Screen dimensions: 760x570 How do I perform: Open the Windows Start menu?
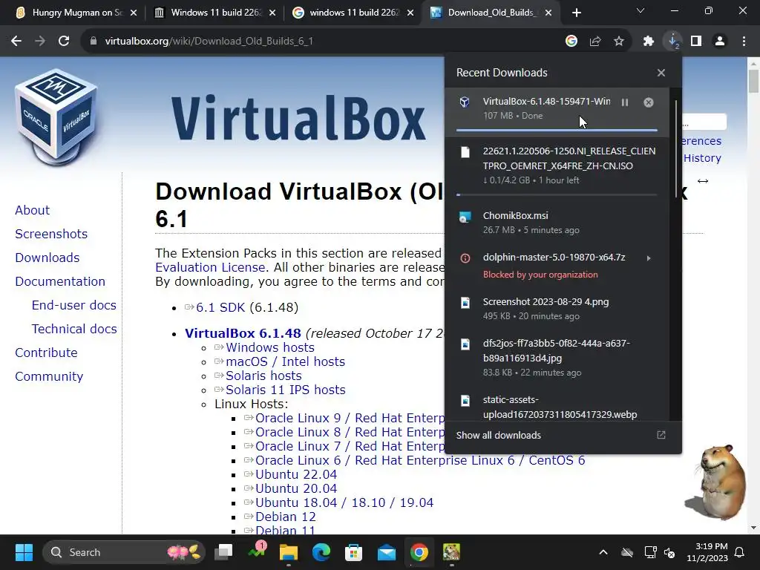click(x=24, y=552)
